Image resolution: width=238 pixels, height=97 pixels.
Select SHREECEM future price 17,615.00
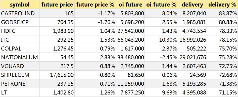pos(57,75)
